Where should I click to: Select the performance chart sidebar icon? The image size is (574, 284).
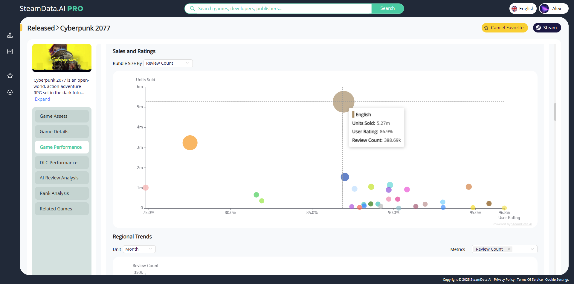(10, 51)
